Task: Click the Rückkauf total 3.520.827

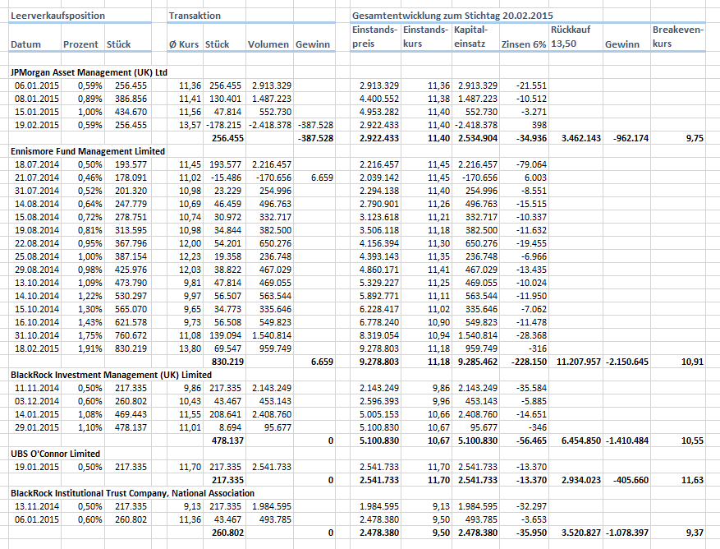Action: 581,533
